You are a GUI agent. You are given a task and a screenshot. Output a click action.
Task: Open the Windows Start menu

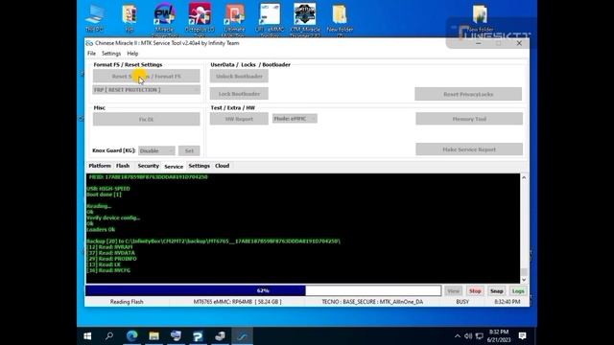(x=87, y=335)
